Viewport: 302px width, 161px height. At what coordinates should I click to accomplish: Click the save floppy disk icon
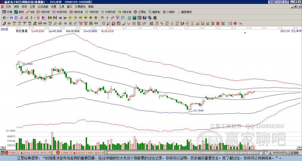point(145,18)
